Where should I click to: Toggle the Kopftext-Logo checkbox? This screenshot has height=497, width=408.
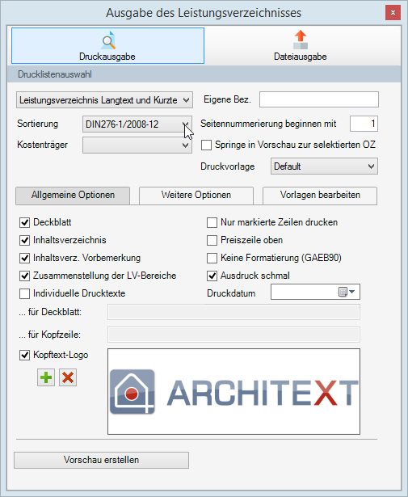click(x=25, y=355)
